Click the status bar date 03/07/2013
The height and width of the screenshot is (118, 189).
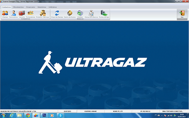(x=67, y=111)
